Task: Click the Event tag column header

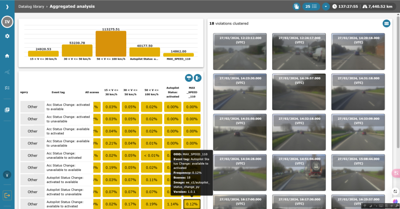Action: pyautogui.click(x=58, y=92)
